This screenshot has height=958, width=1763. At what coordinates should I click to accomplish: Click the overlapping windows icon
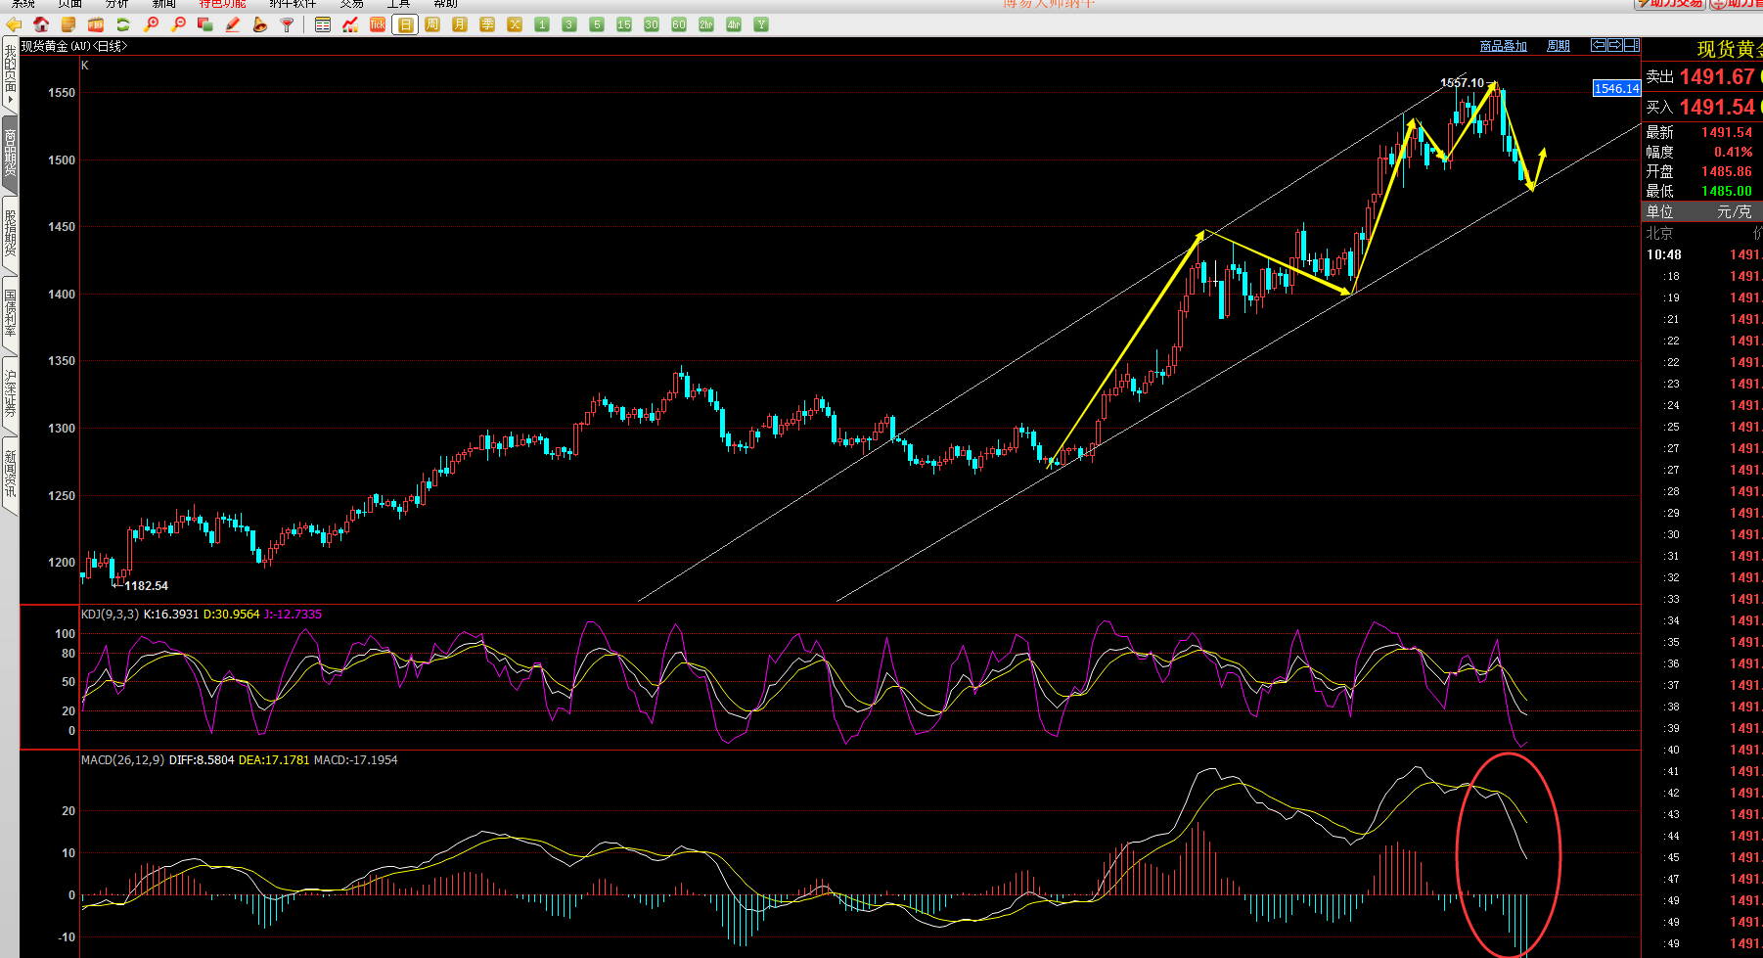click(205, 24)
